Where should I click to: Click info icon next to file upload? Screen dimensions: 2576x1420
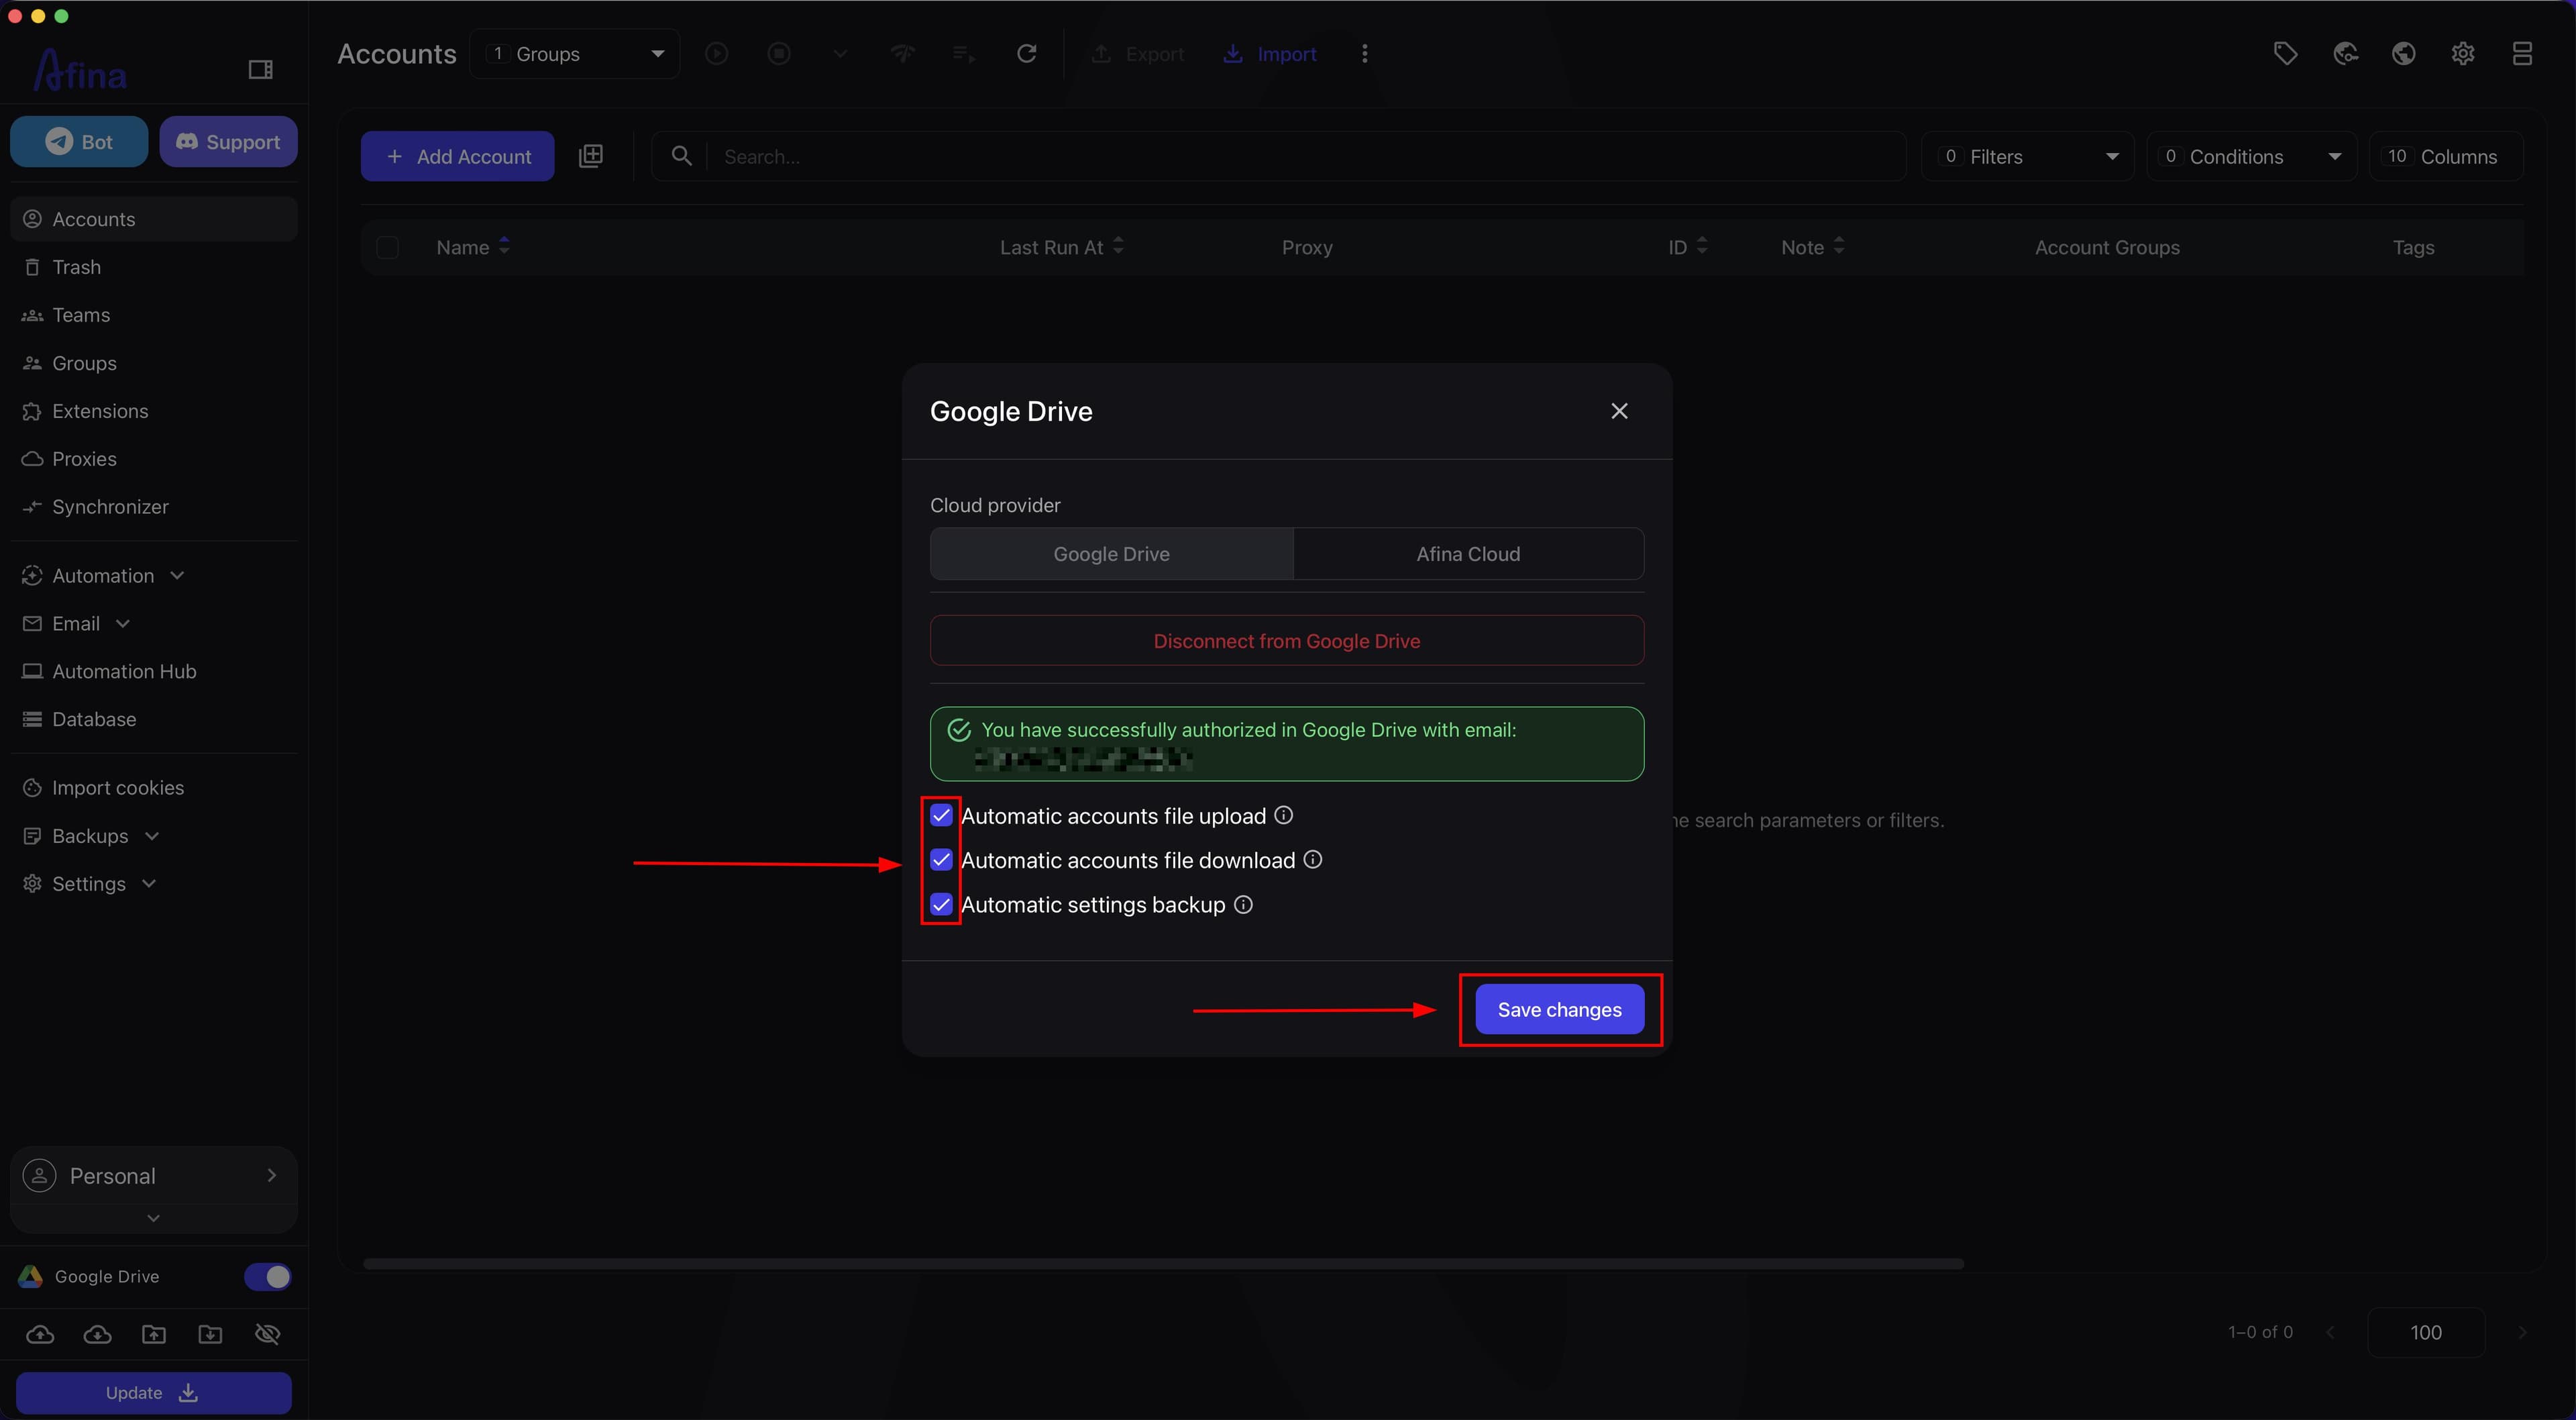pyautogui.click(x=1283, y=815)
